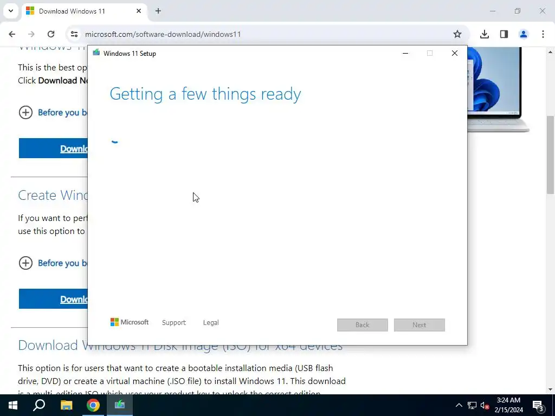Click the page scrollbar up arrow
This screenshot has height=416, width=555.
coord(550,52)
